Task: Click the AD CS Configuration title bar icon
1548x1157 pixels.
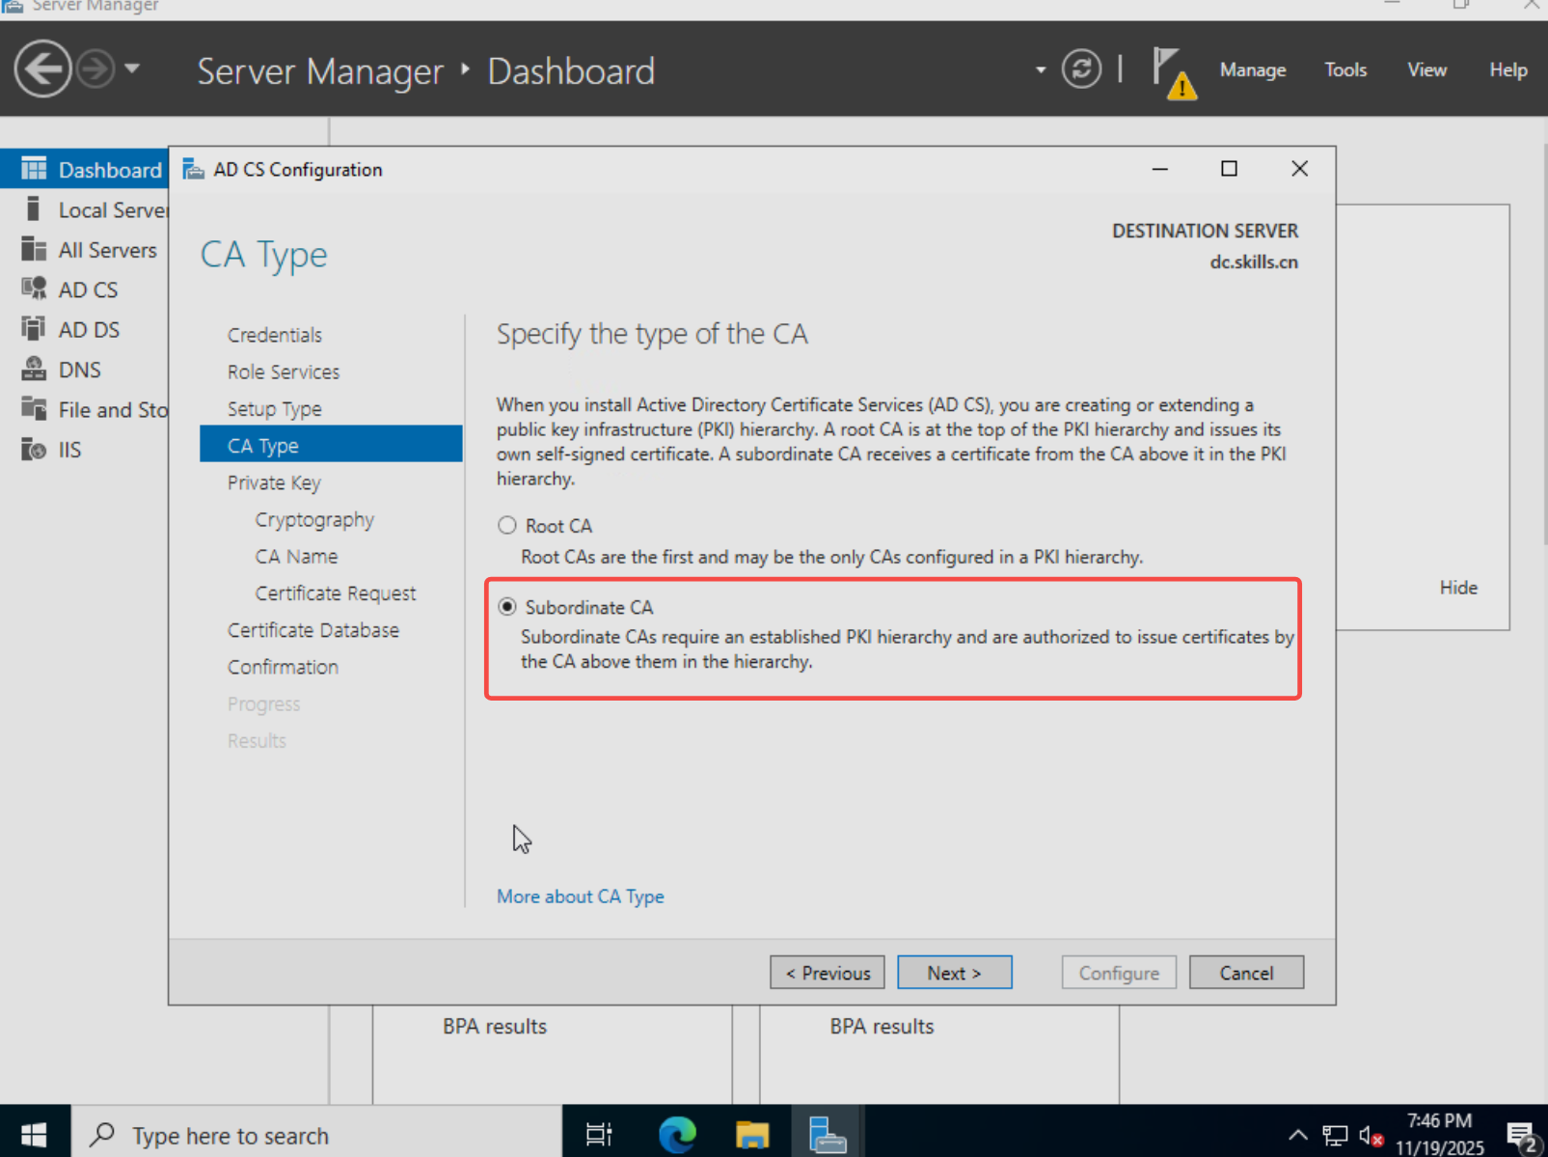Action: point(193,169)
